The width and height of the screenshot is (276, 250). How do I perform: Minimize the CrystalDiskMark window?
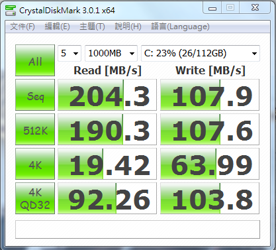coord(212,8)
